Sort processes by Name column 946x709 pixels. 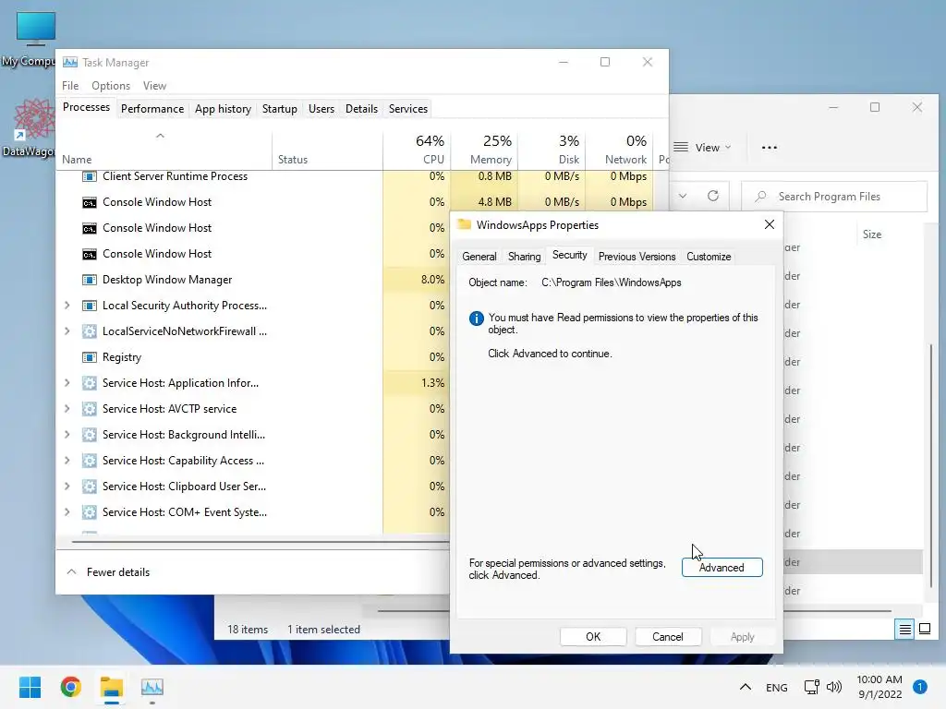(164, 150)
